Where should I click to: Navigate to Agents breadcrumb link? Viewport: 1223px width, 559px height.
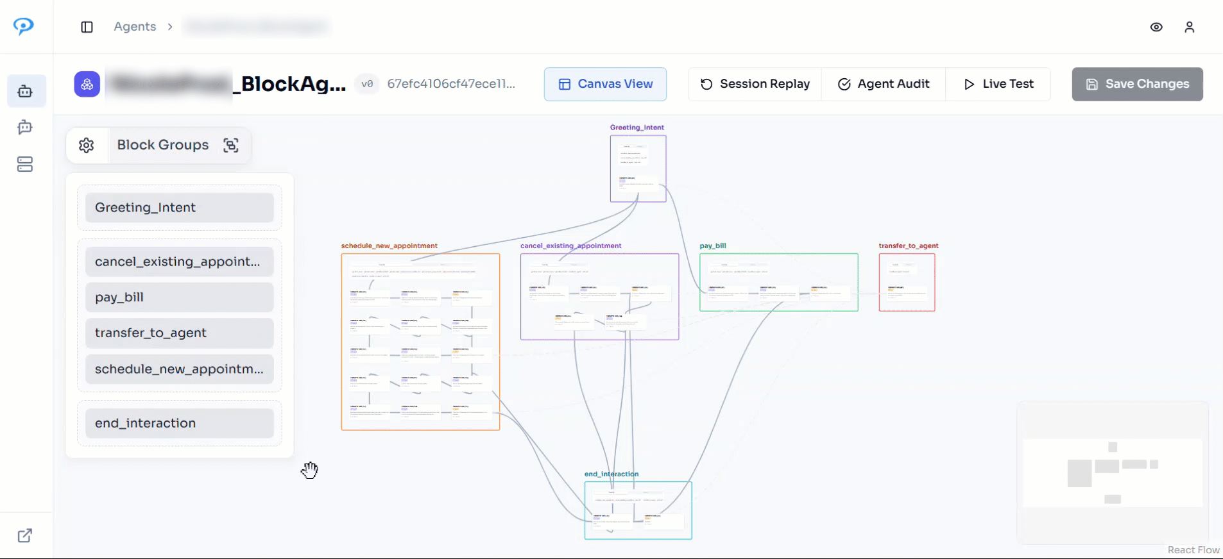point(135,26)
